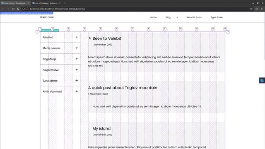Reload the page with the refresh icon
Screen dimensions: 265x149
pyautogui.click(x=13, y=9)
